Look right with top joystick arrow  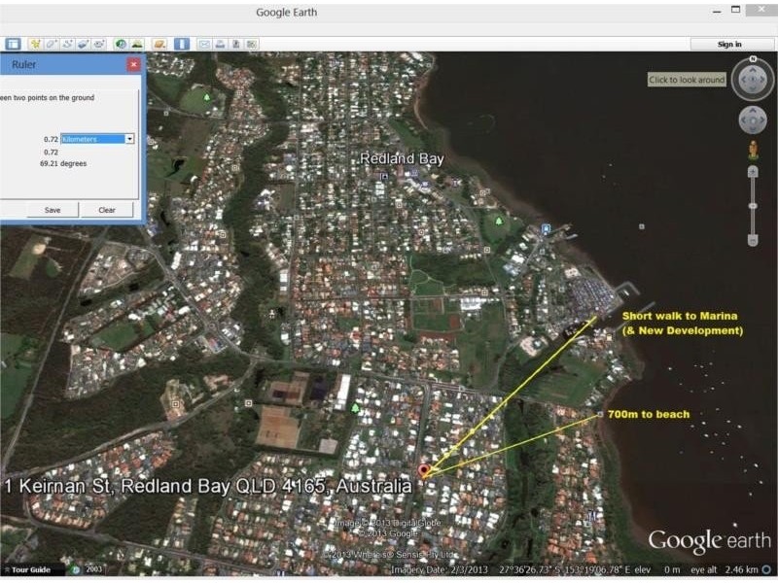[x=762, y=80]
